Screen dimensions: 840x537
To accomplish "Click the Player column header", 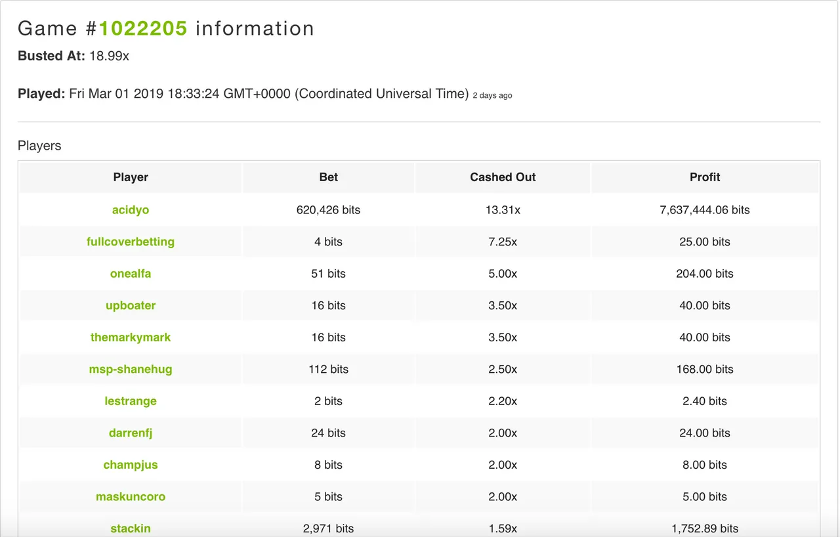I will click(131, 177).
